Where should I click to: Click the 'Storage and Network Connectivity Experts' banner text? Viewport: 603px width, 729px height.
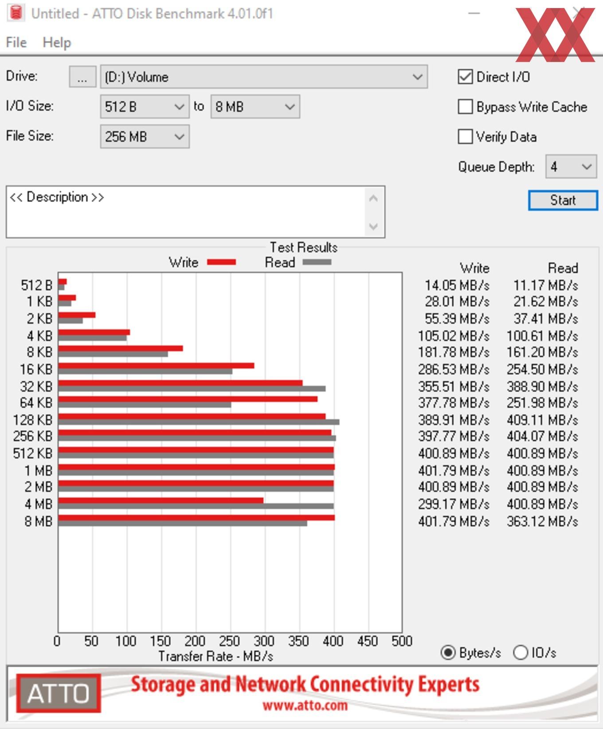click(305, 684)
